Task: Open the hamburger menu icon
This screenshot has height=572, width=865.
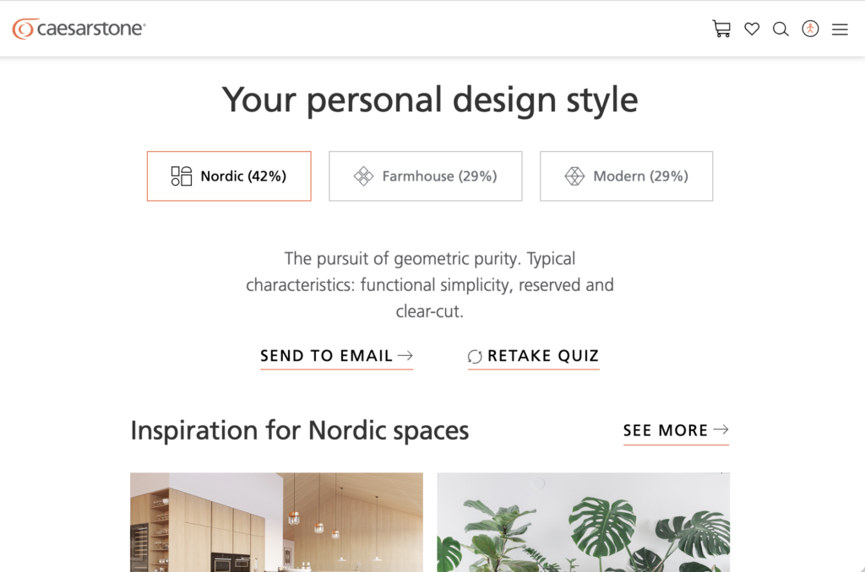Action: pyautogui.click(x=840, y=30)
